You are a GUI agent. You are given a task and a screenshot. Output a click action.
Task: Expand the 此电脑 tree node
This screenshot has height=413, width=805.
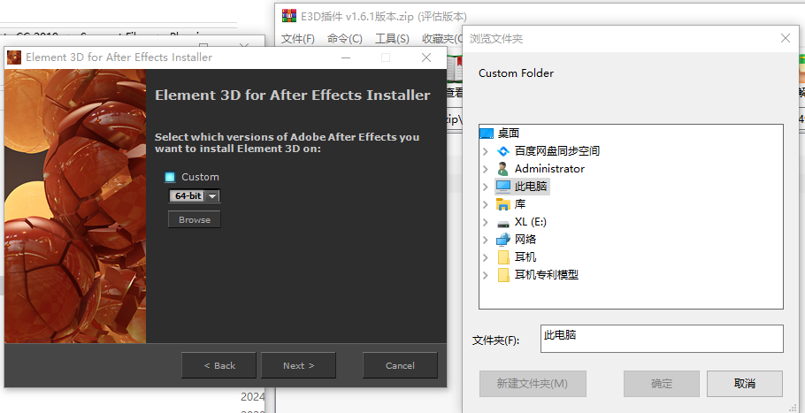(x=485, y=187)
